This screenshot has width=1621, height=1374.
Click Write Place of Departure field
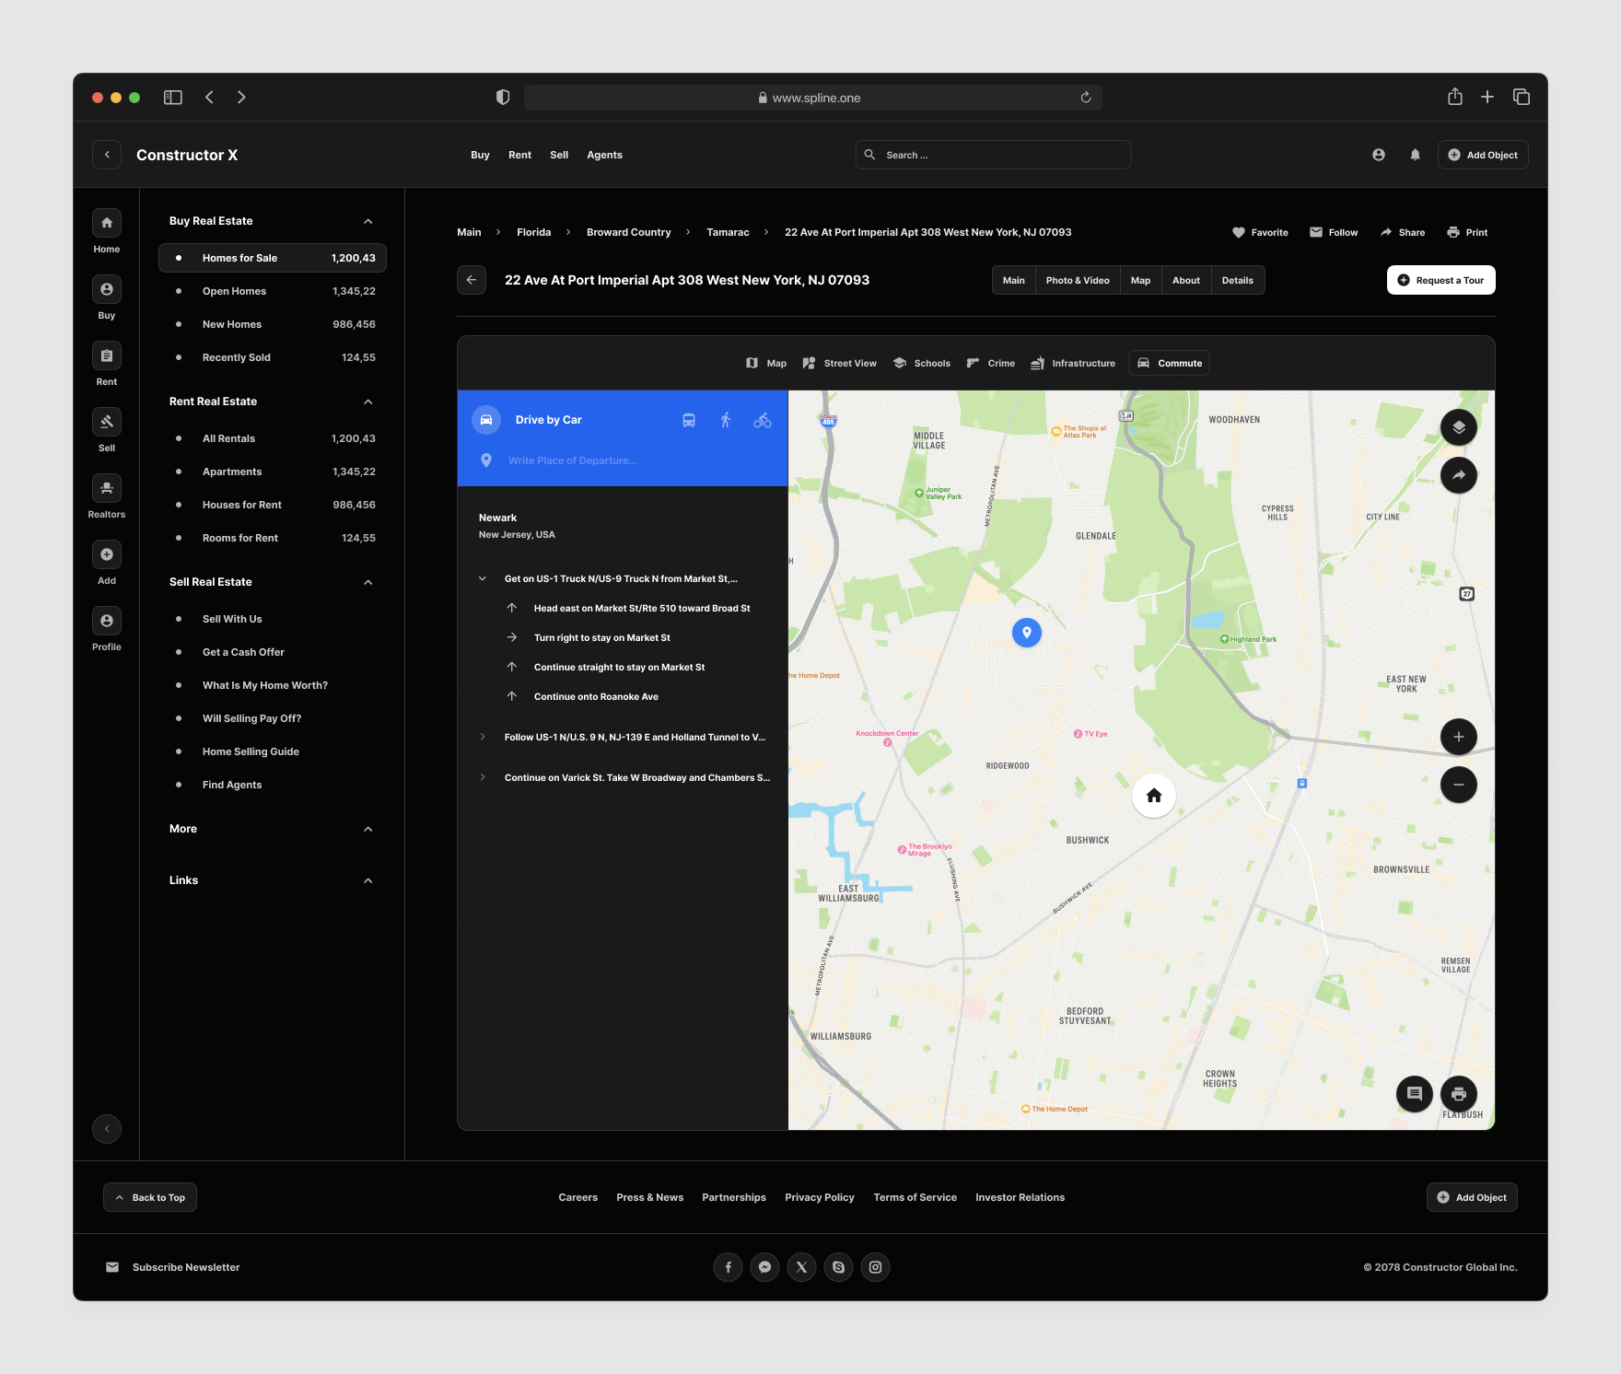[623, 460]
